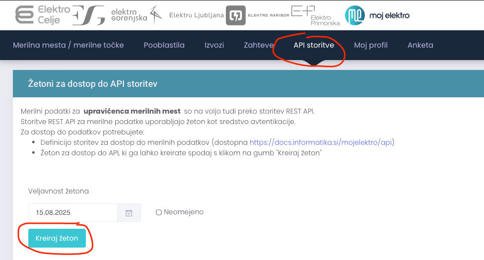Open the Anketa menu item
Screen dimensions: 484x260
(420, 45)
